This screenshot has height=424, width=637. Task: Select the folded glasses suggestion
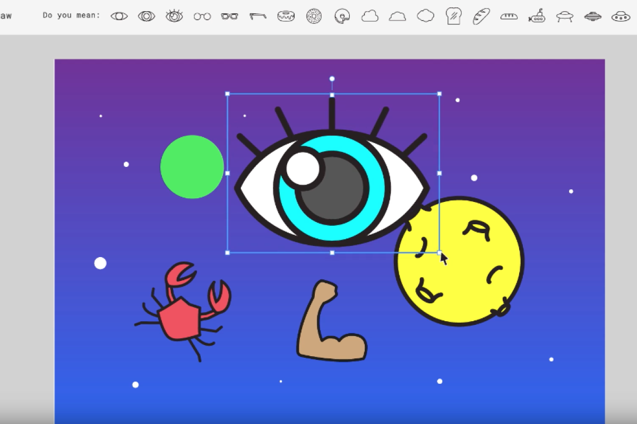258,16
